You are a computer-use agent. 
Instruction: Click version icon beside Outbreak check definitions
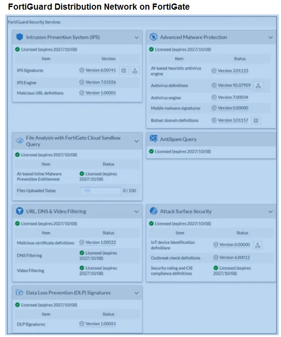pyautogui.click(x=216, y=257)
